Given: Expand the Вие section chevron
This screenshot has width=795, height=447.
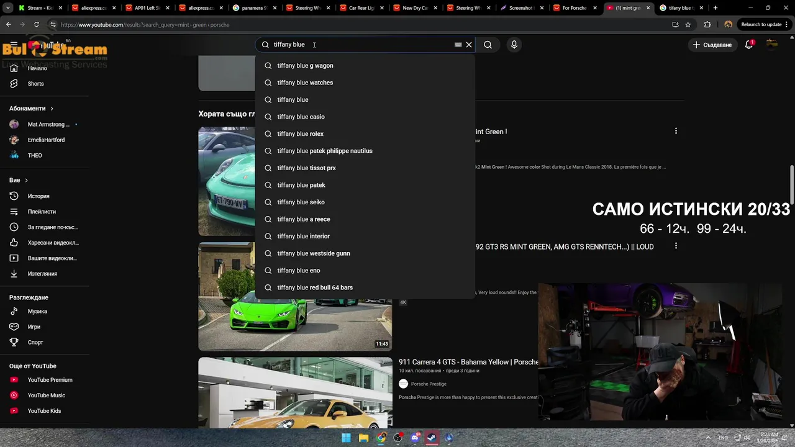Looking at the screenshot, I should pos(26,180).
